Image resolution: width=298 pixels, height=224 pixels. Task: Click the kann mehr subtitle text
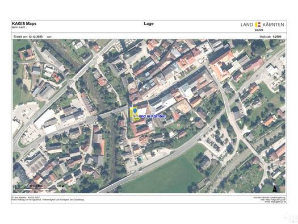coord(19,27)
